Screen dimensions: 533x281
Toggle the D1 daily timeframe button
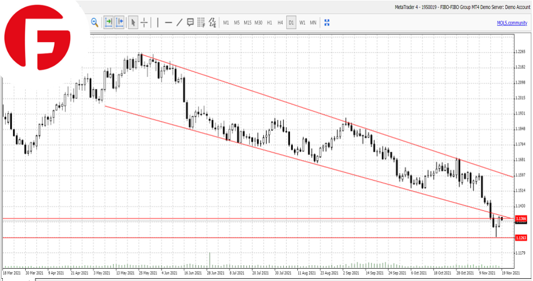tap(291, 22)
